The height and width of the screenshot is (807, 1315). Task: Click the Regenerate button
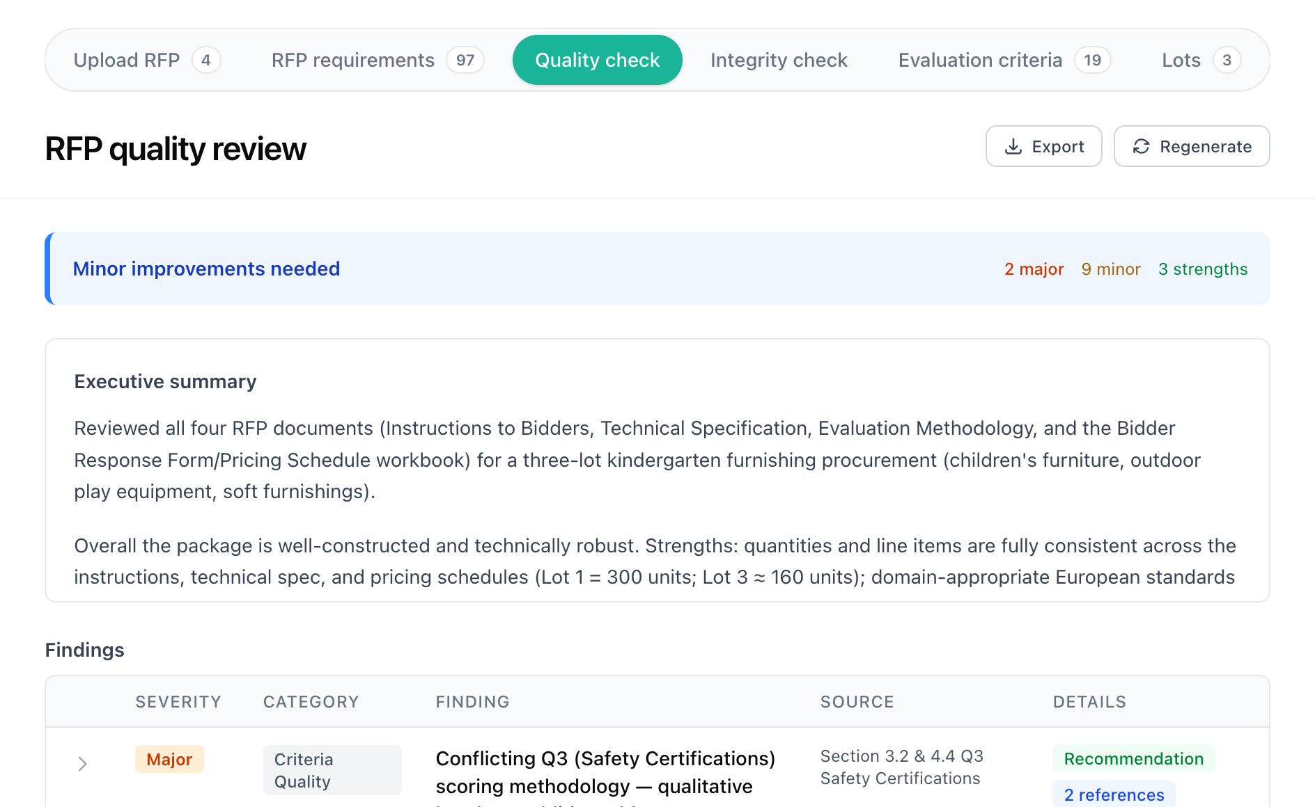click(1192, 146)
